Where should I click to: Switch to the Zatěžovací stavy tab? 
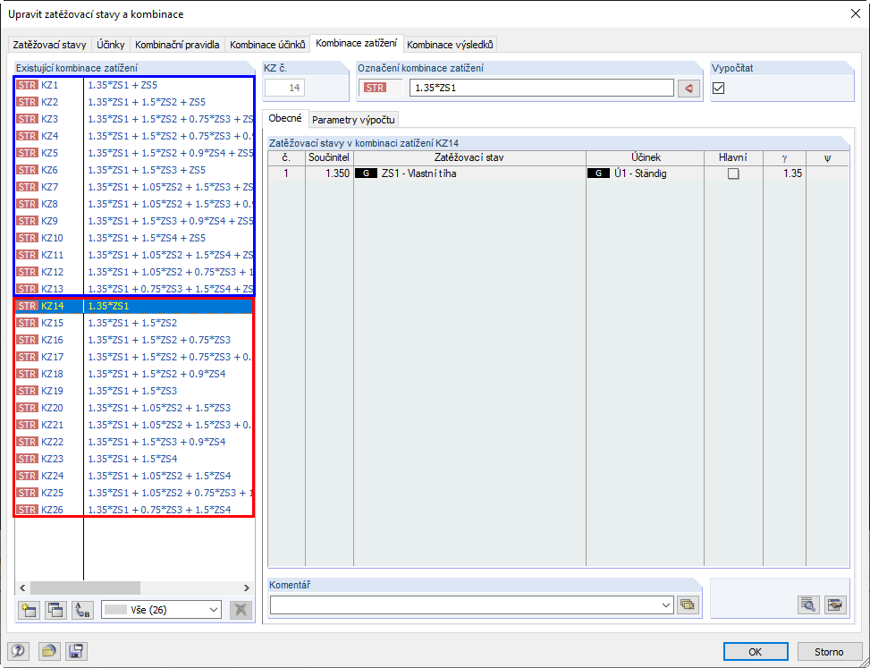[49, 45]
